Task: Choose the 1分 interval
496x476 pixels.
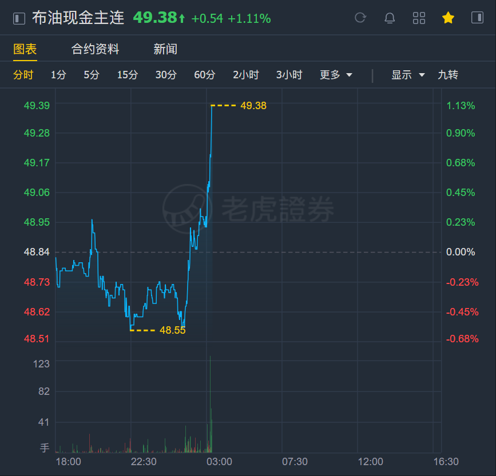Action: point(58,75)
